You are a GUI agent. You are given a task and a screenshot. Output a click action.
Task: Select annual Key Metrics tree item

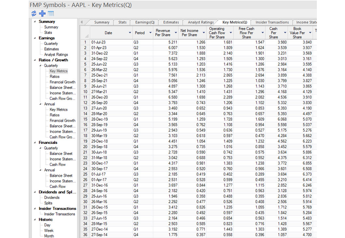click(x=58, y=109)
